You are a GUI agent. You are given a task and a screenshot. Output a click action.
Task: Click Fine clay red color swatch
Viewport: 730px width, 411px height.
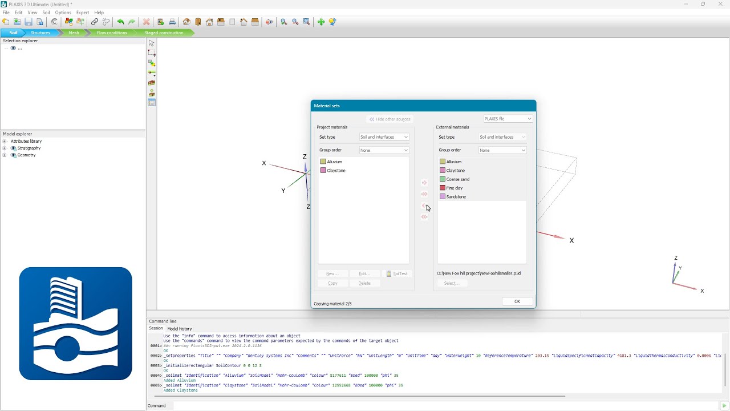tap(443, 188)
